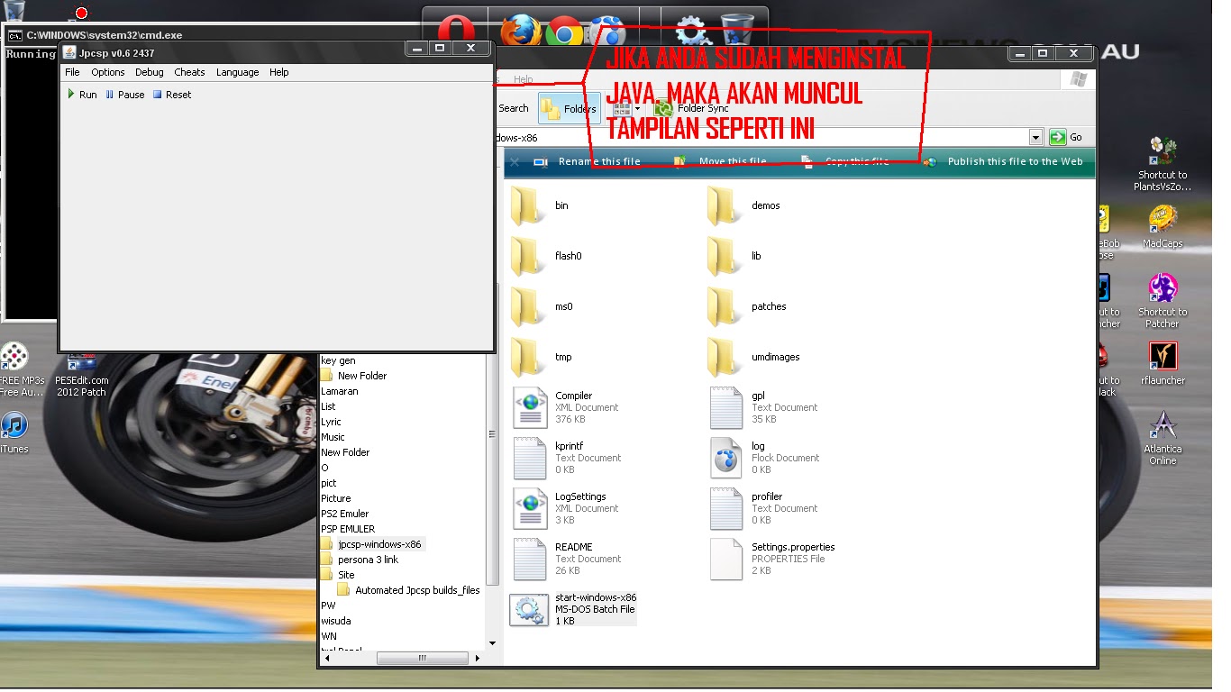Open the Options menu in Jpcsp
Viewport: 1231px width, 692px height.
point(107,72)
